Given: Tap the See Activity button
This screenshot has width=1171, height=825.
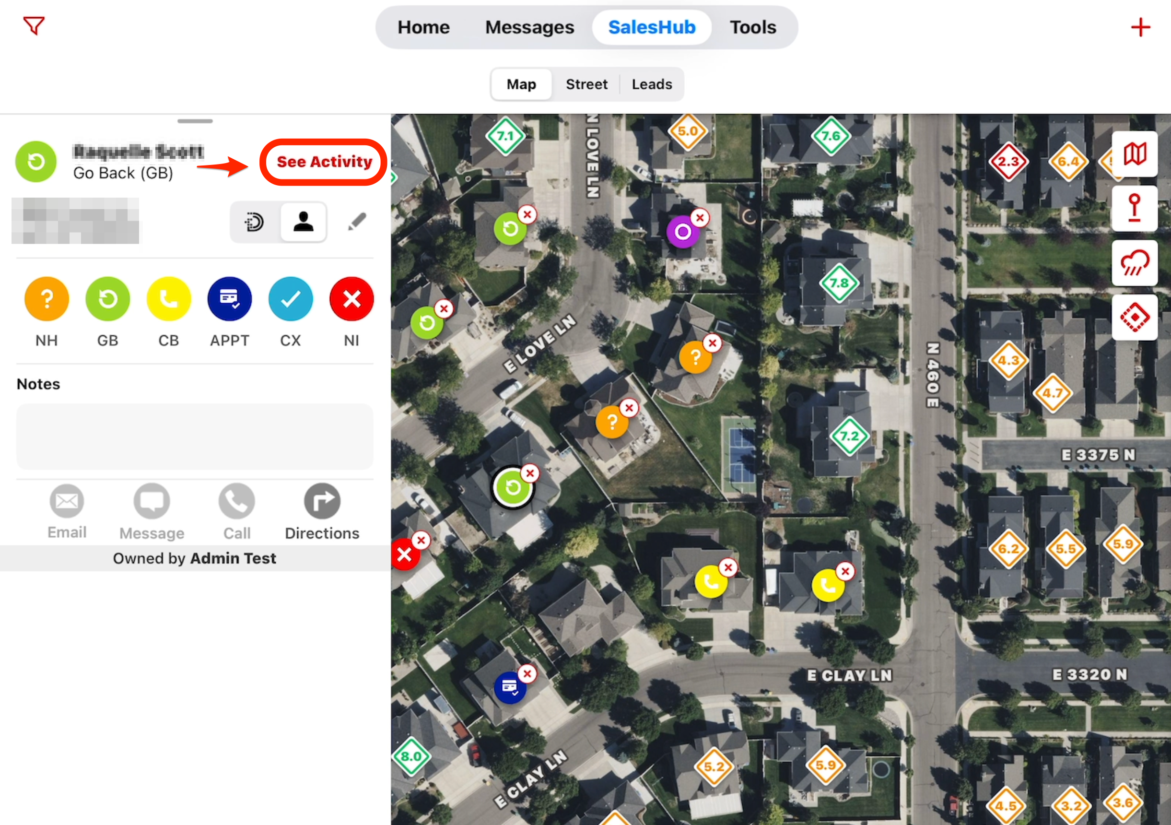Looking at the screenshot, I should click(x=323, y=162).
